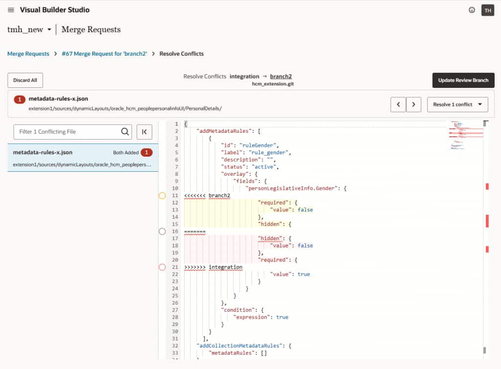Open the hamburger navigation menu
The height and width of the screenshot is (369, 501).
point(11,10)
